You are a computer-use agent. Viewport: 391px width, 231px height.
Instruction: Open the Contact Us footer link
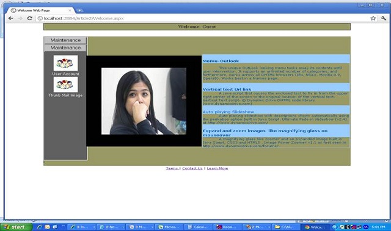[x=192, y=168]
